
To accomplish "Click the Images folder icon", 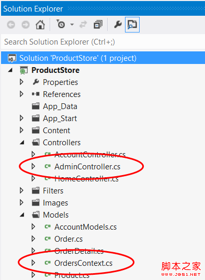I will 36,202.
